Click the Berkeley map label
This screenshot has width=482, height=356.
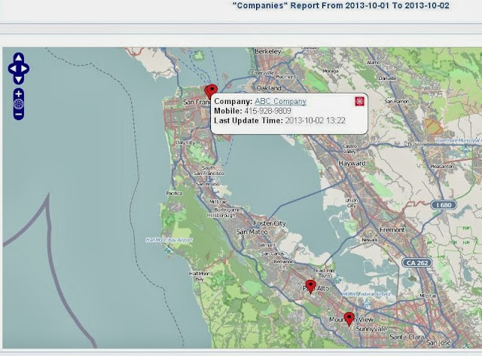click(x=268, y=51)
